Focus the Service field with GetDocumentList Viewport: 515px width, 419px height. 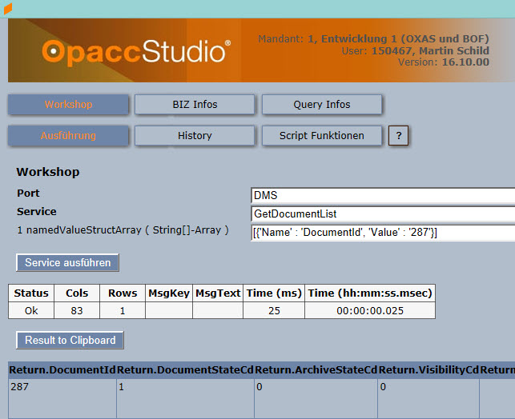tap(383, 213)
